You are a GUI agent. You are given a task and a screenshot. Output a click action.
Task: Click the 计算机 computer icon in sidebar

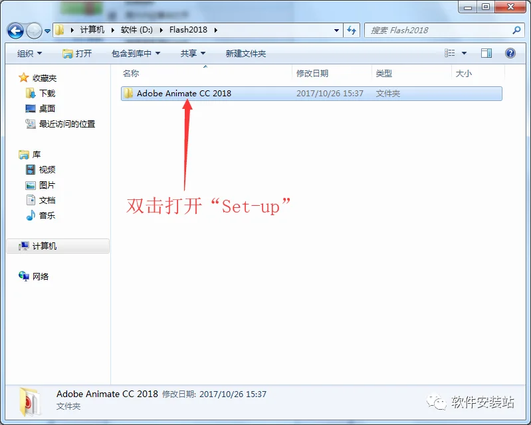tap(24, 246)
